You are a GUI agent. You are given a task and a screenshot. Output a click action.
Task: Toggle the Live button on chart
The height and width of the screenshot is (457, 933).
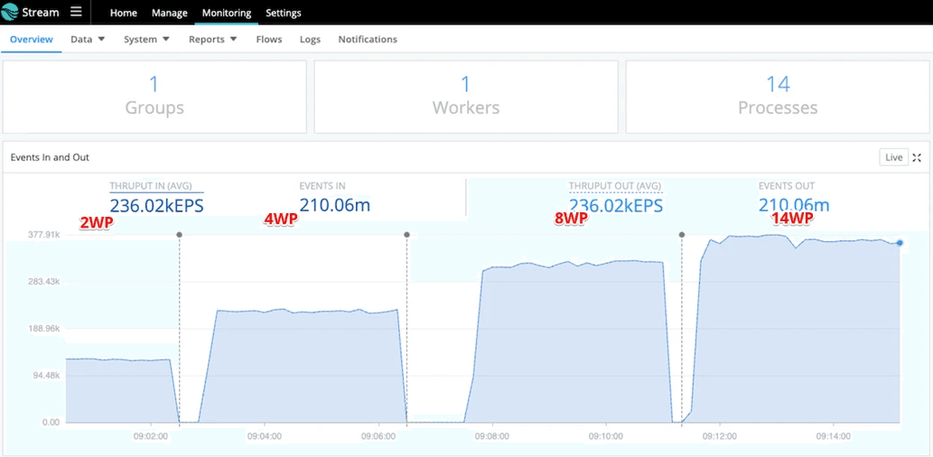(x=893, y=157)
